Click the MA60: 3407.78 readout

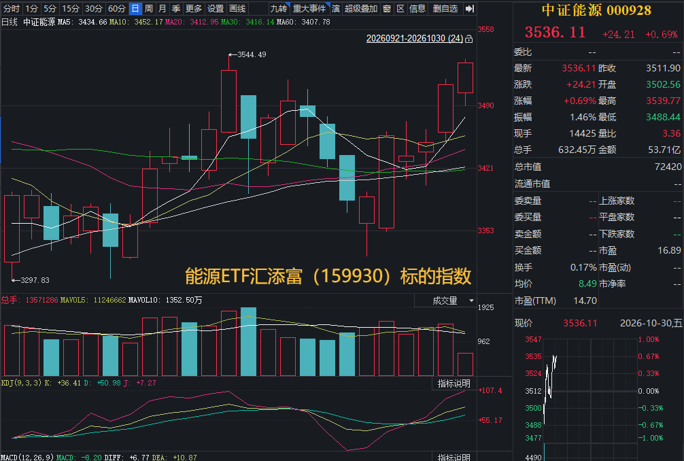(303, 22)
